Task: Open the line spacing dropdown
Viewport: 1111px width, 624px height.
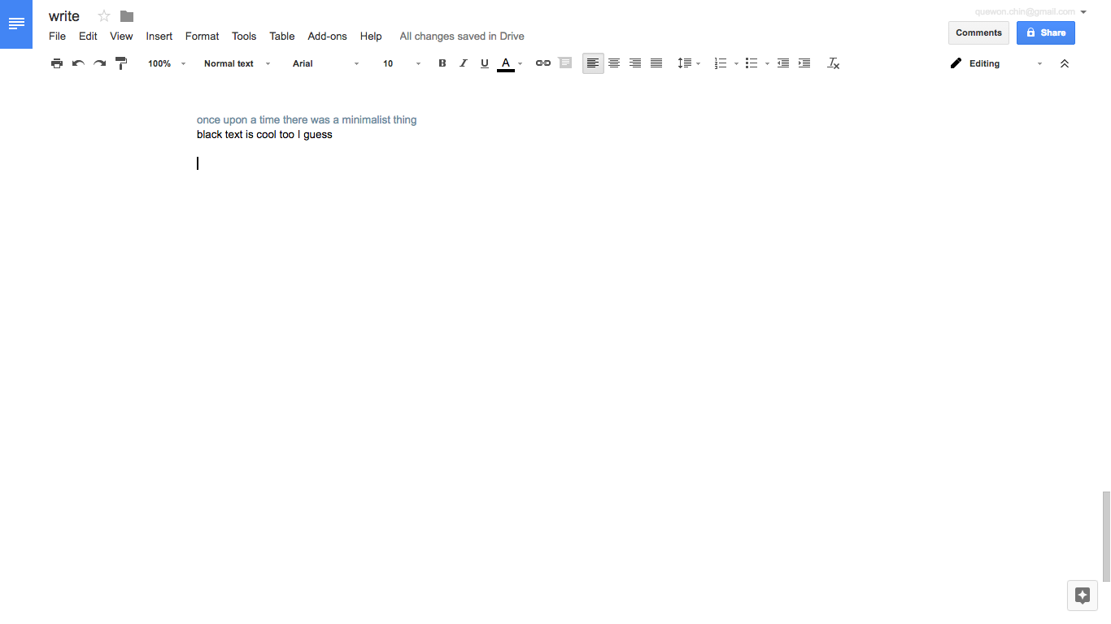Action: (688, 63)
